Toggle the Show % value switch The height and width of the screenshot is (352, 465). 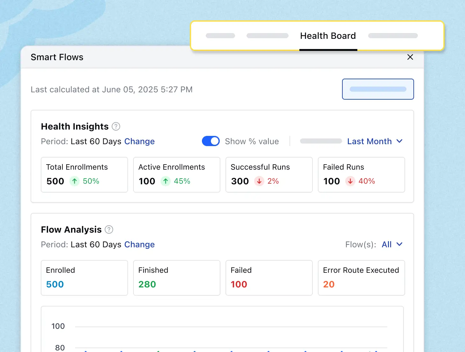211,141
